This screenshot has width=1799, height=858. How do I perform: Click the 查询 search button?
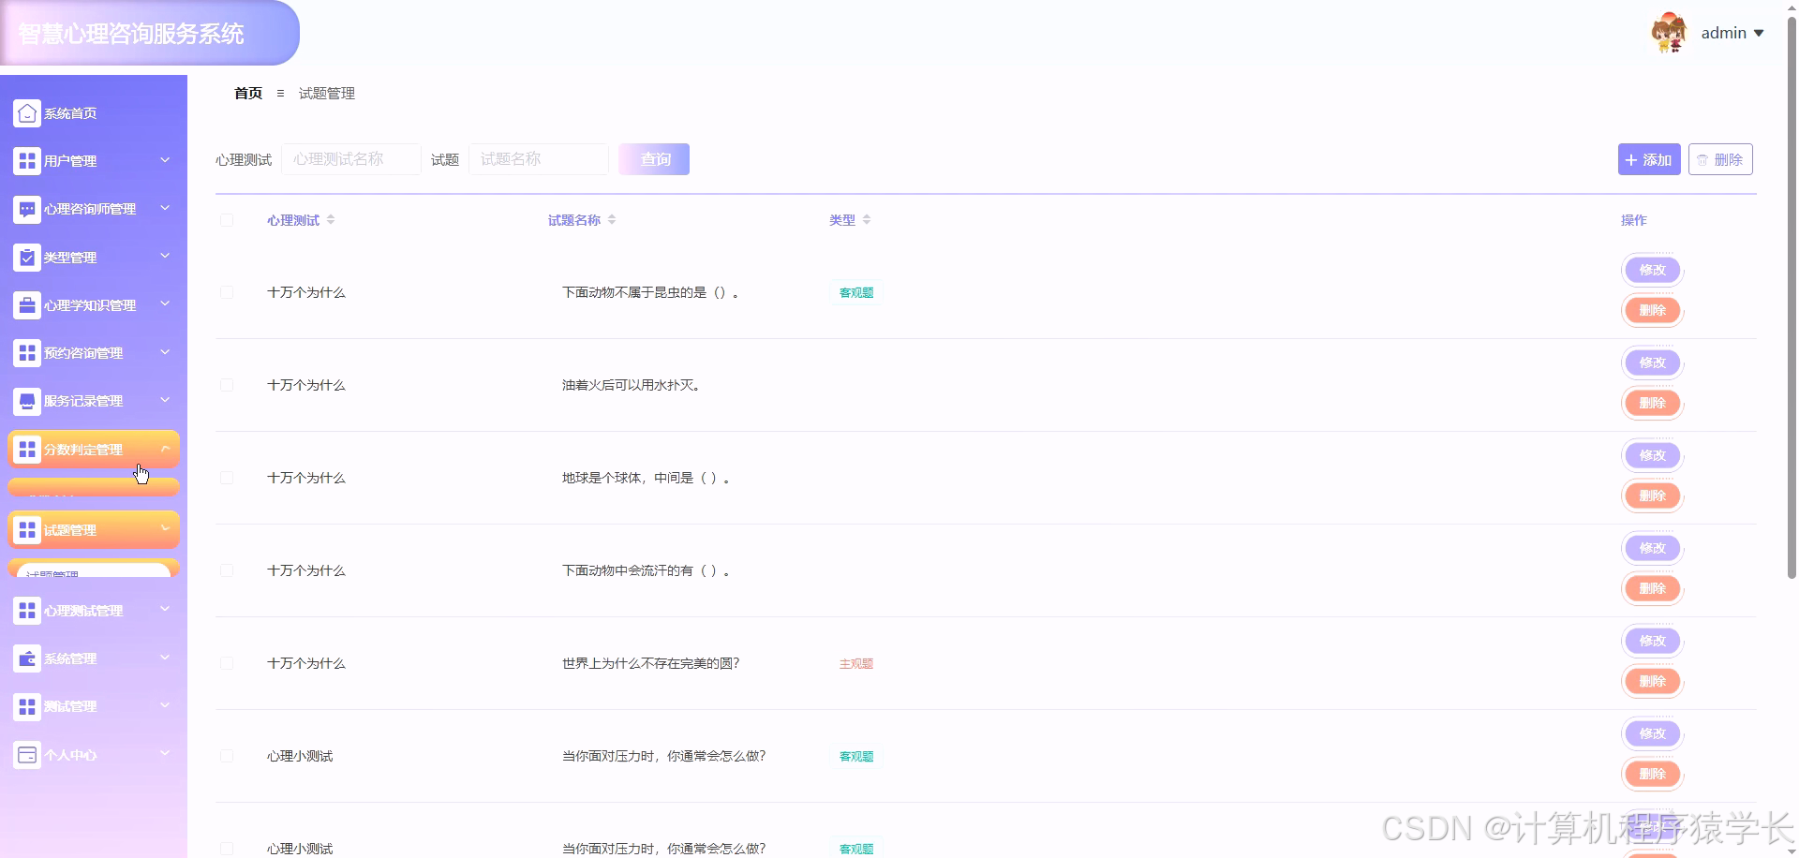pyautogui.click(x=654, y=158)
